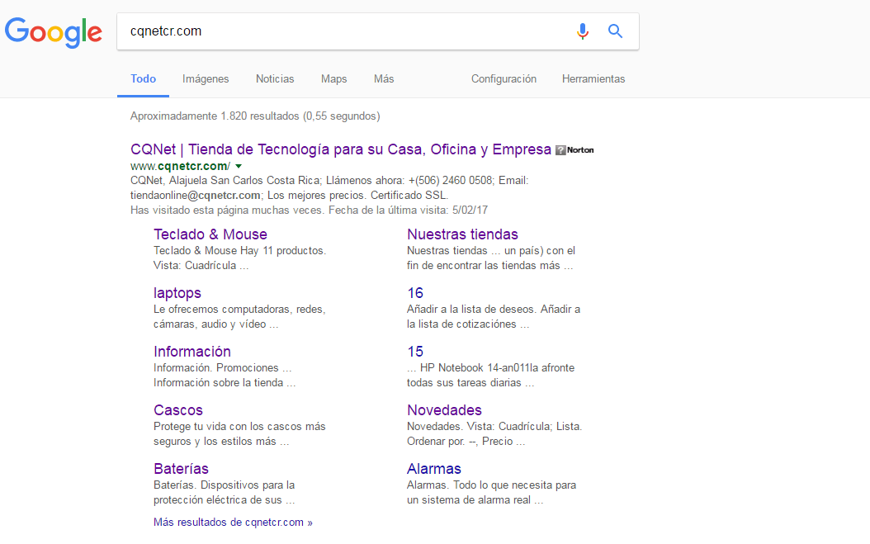Click 'Protege tu vida con los cascos' snippet
This screenshot has height=544, width=870.
pyautogui.click(x=239, y=427)
